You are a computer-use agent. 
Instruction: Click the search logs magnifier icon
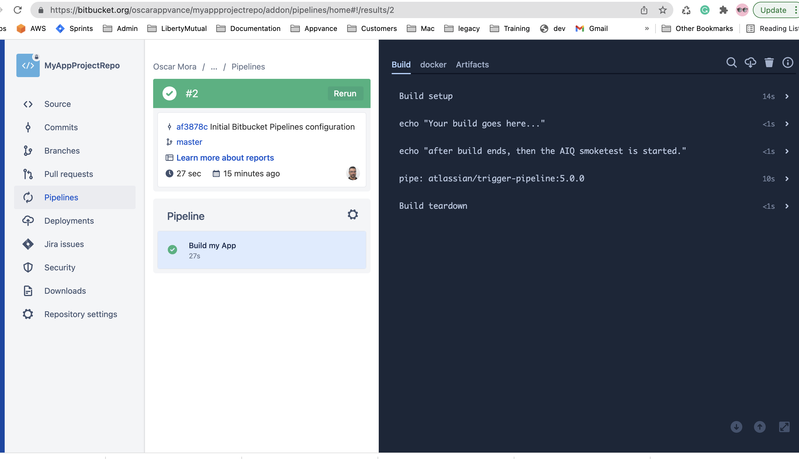[x=731, y=62]
